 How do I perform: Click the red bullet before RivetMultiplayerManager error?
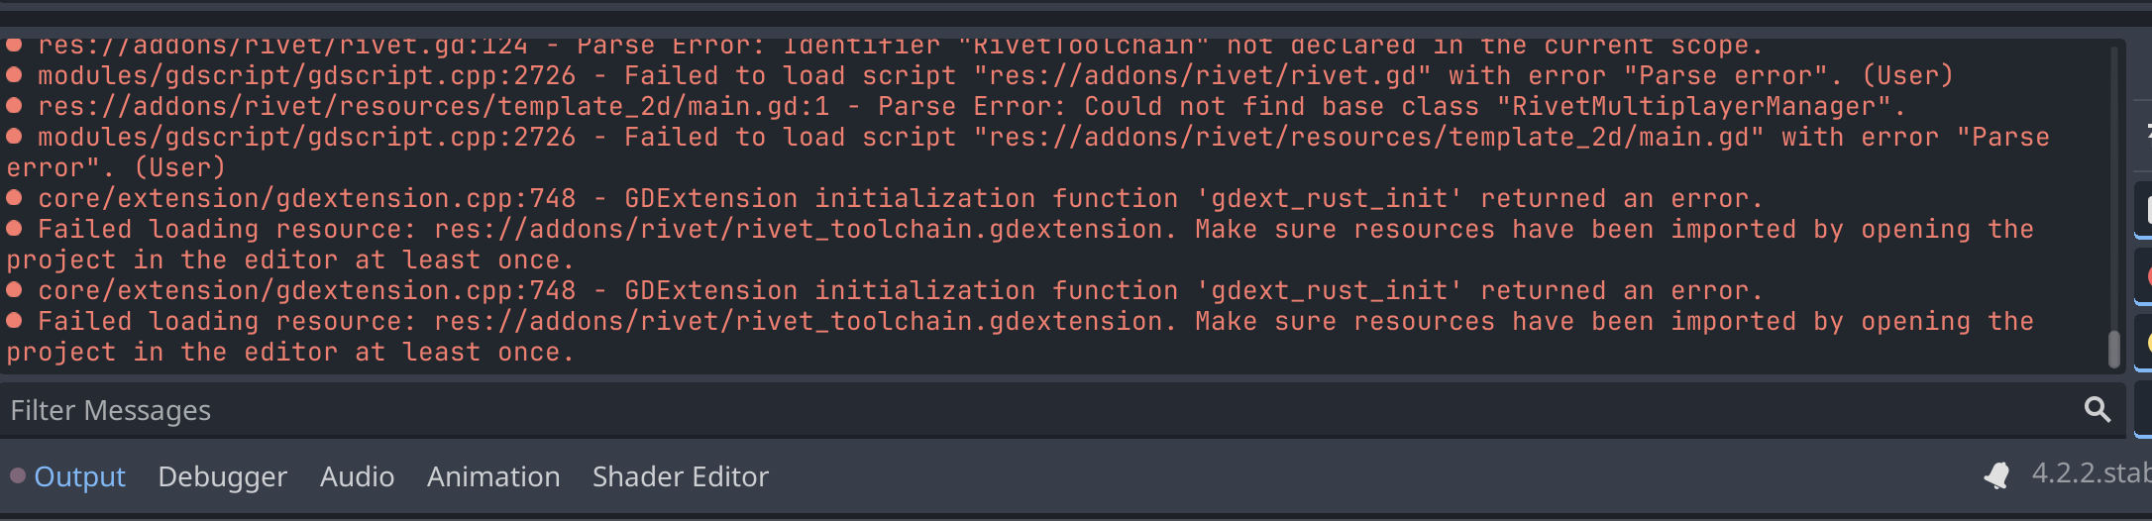click(15, 107)
